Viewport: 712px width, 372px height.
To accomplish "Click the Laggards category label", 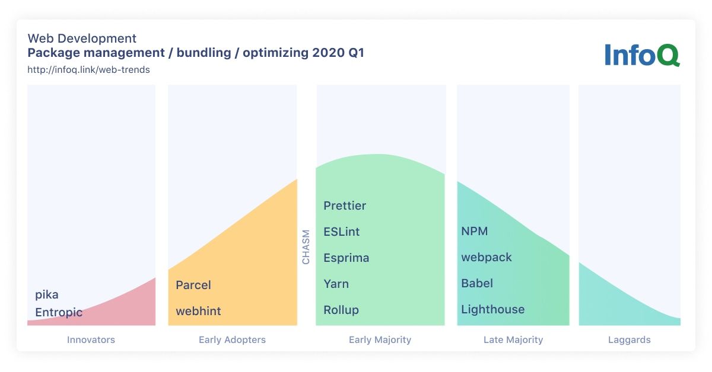I will pos(630,340).
